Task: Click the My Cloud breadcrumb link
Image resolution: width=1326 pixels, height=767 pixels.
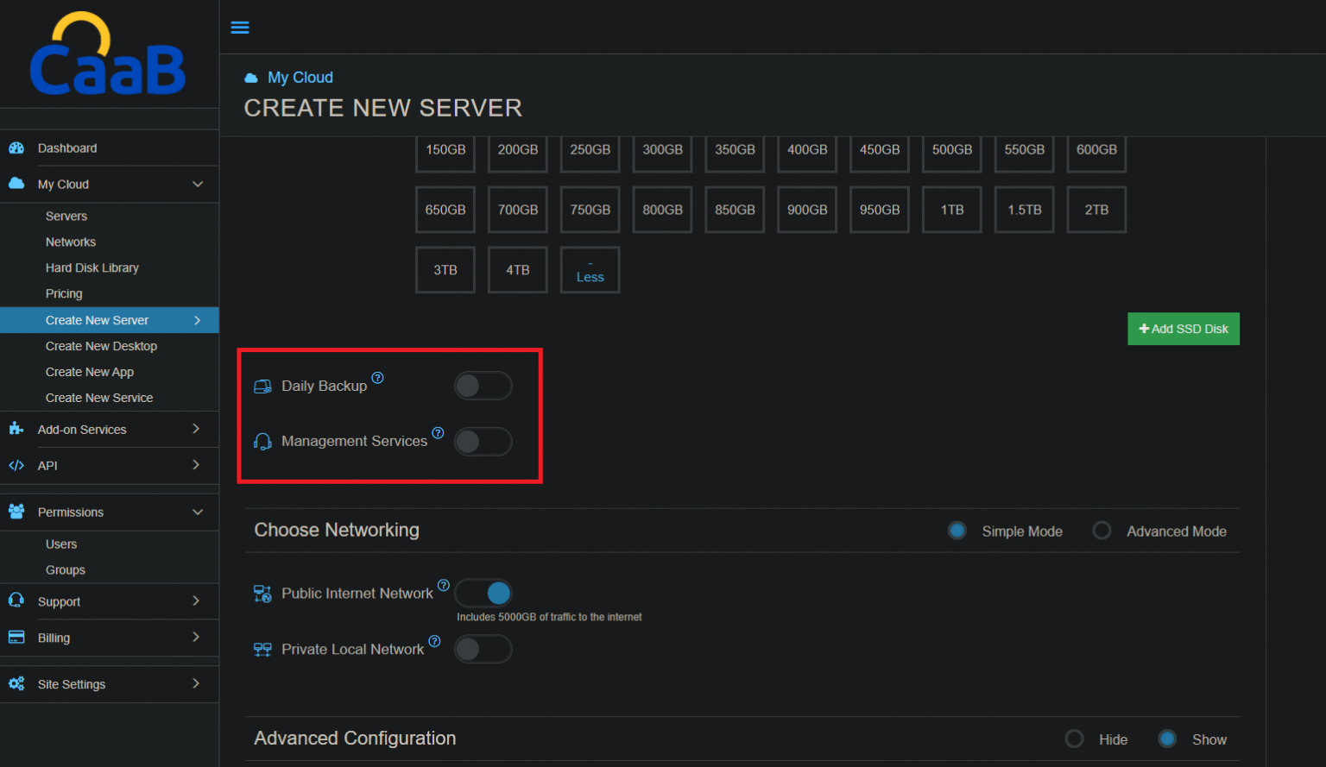Action: pos(300,78)
